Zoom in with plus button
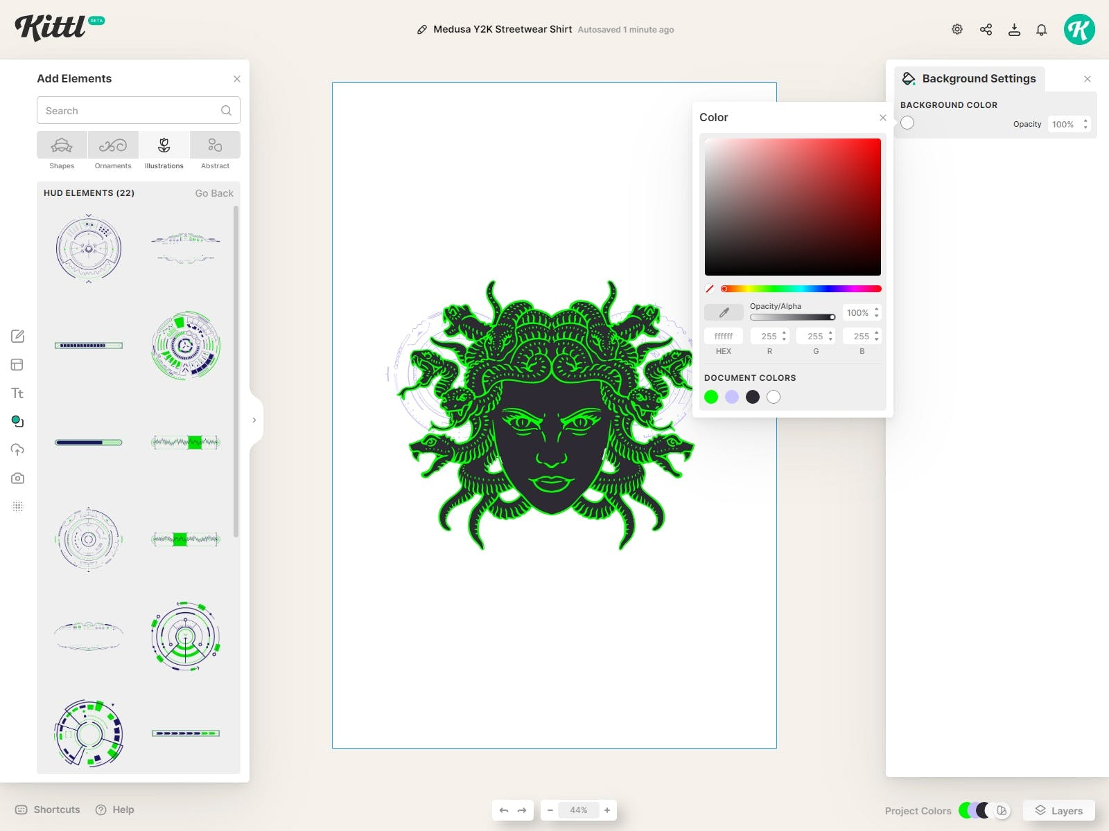The width and height of the screenshot is (1109, 831). [607, 810]
